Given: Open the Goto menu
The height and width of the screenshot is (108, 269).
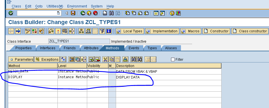Looking at the screenshot, I should pyautogui.click(x=39, y=6).
